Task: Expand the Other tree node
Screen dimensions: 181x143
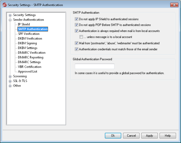Action: 10,86
